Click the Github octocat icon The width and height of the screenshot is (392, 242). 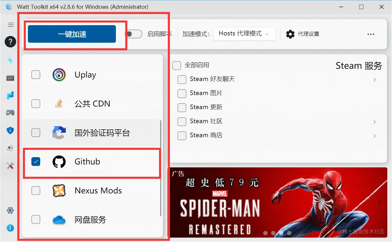(59, 162)
